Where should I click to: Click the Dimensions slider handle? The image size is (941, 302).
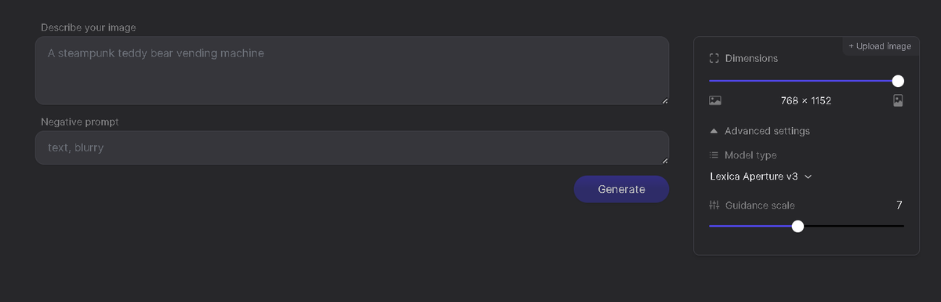898,81
